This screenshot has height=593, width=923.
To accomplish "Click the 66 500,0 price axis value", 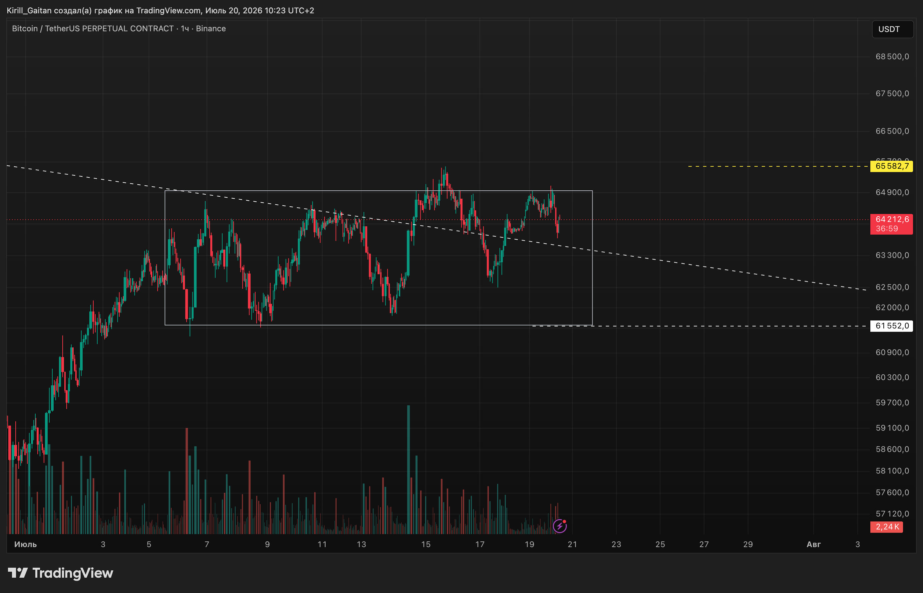I will (892, 131).
